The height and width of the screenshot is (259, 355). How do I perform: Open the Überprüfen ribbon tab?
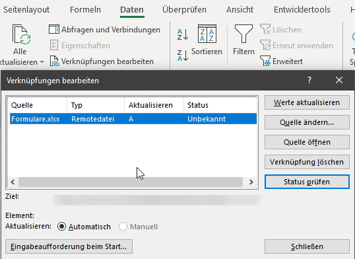pyautogui.click(x=184, y=9)
